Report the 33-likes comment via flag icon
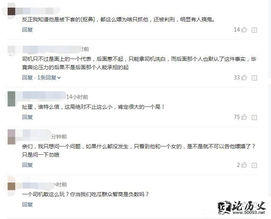271x219 pixels. coord(254,78)
